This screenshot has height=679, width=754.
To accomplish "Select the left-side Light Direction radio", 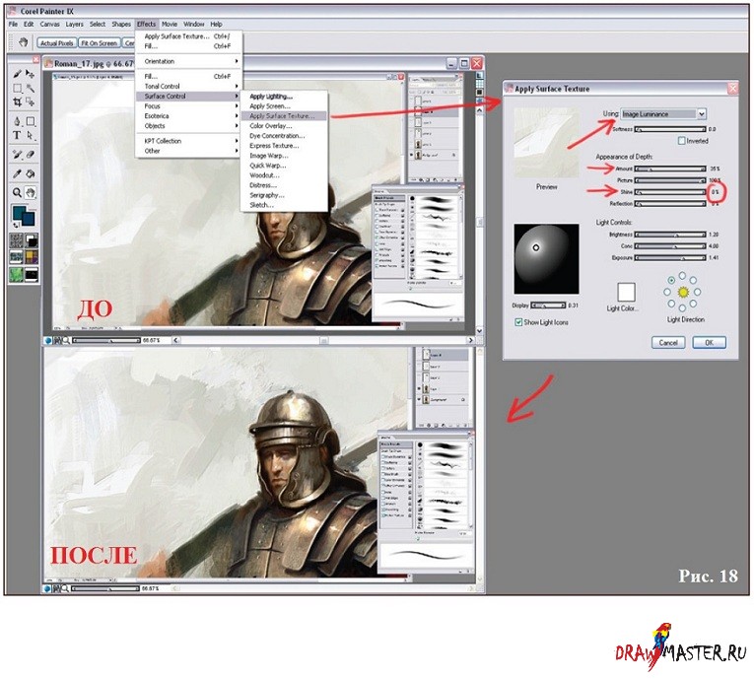I will (x=667, y=292).
